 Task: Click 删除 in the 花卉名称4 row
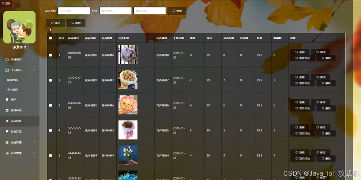(326, 159)
